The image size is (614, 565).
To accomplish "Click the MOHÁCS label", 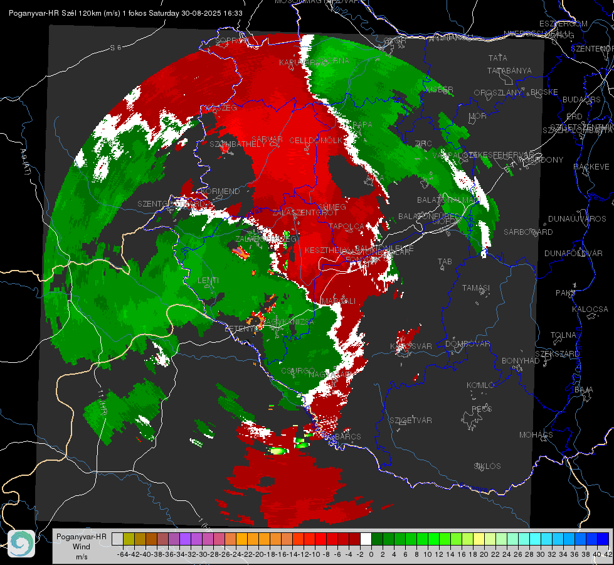I will [x=536, y=435].
